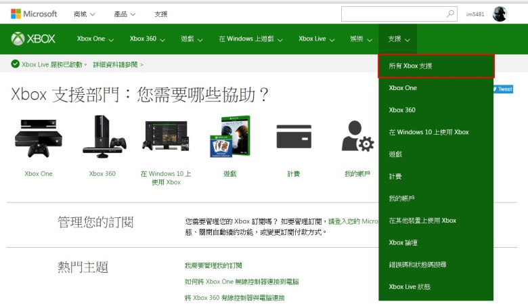Open 詳細資料請參閱 link
Viewport: 528px width, 308px height.
coord(118,64)
